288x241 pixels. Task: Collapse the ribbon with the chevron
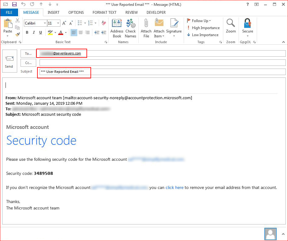283,42
